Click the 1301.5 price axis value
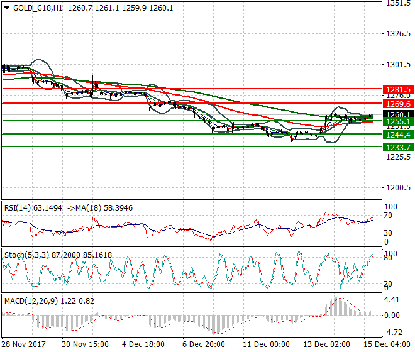The height and width of the screenshot is (352, 415). 399,65
